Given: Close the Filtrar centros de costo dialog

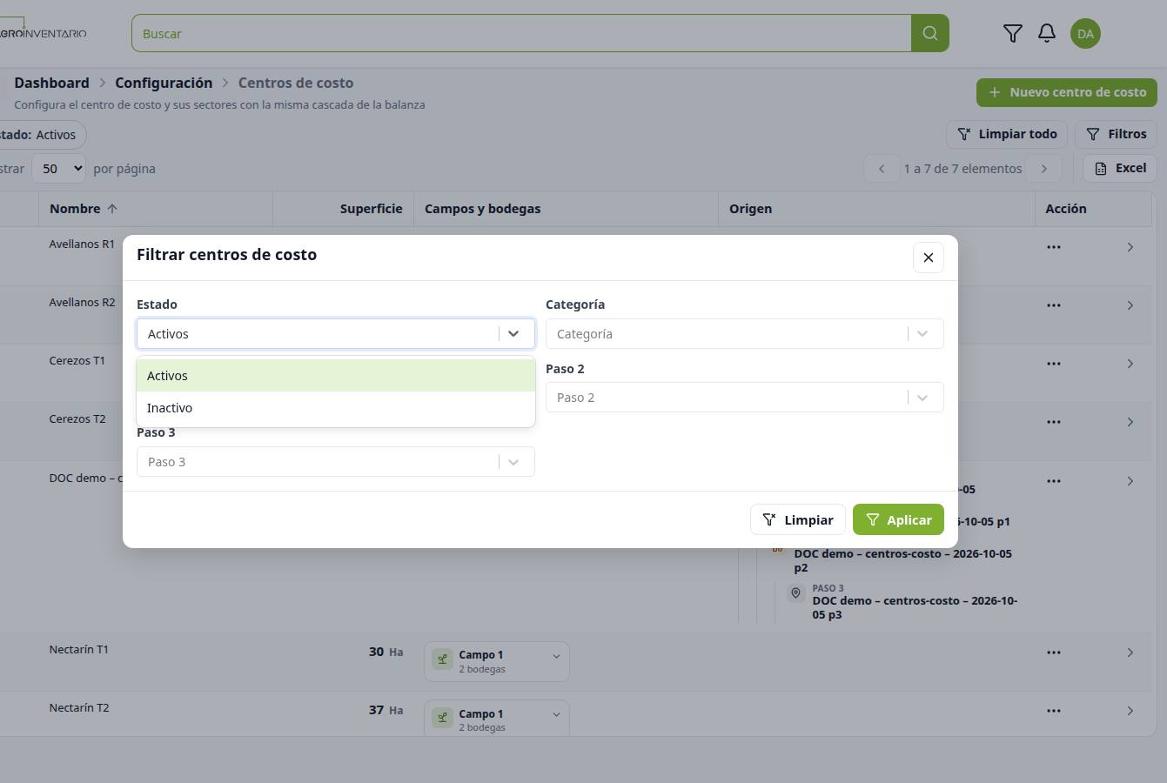Looking at the screenshot, I should tap(929, 258).
